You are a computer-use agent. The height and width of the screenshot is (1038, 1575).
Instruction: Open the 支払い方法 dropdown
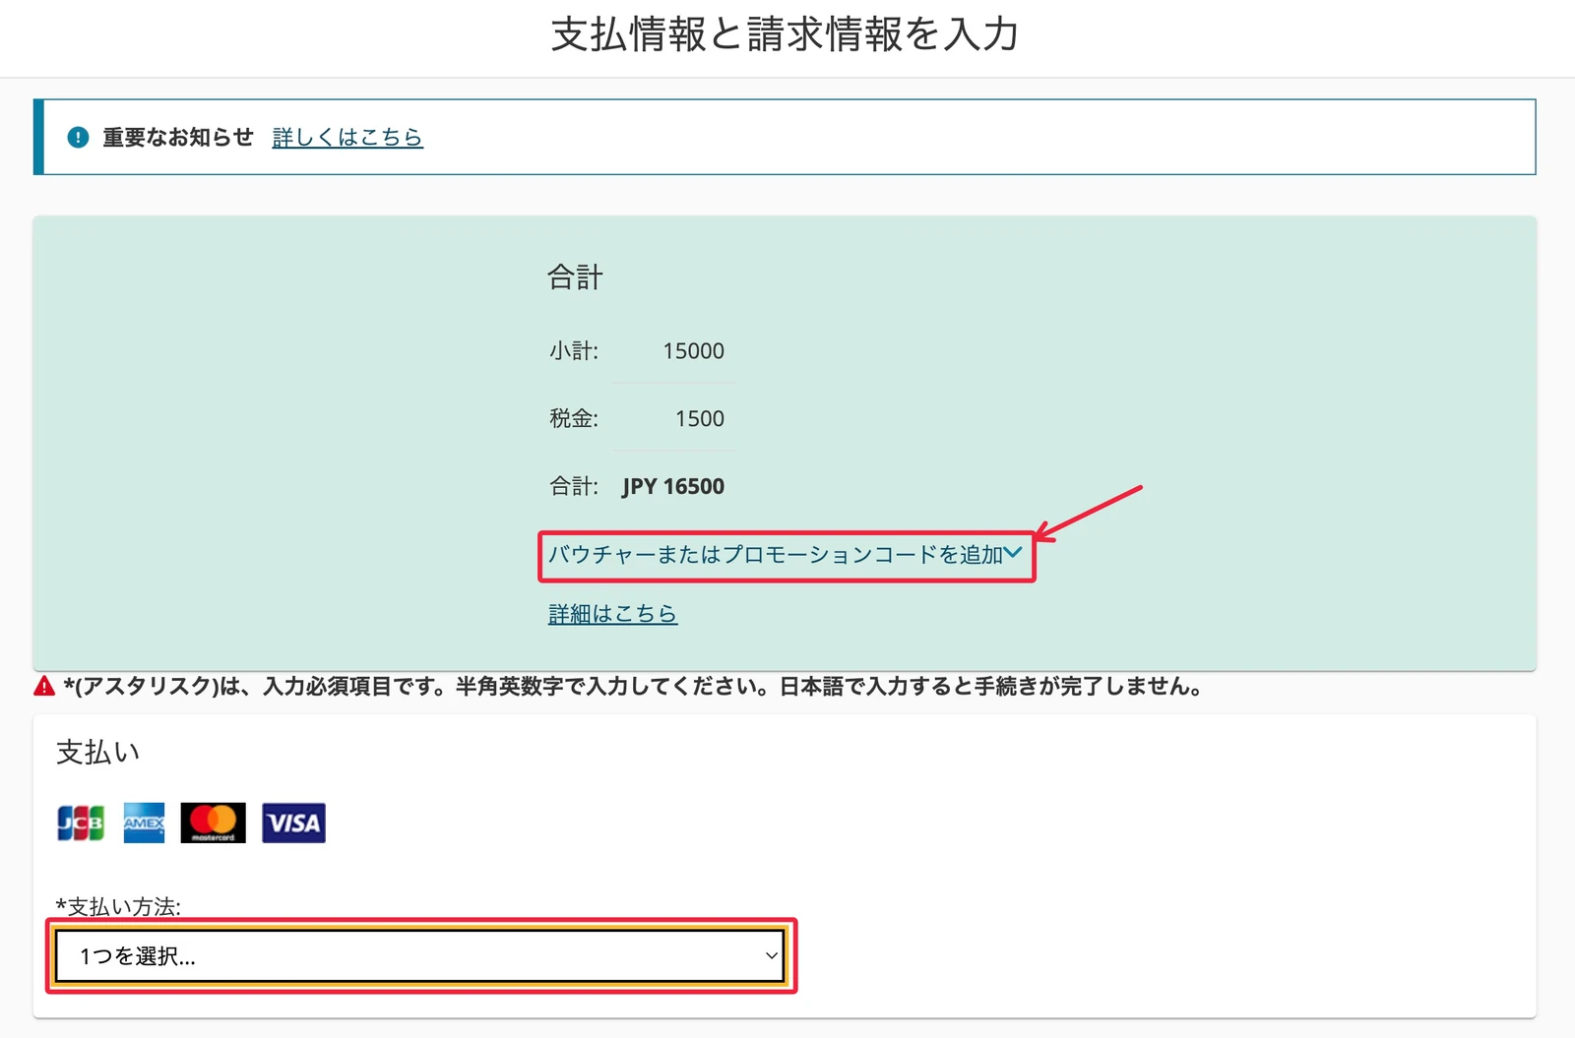[420, 955]
